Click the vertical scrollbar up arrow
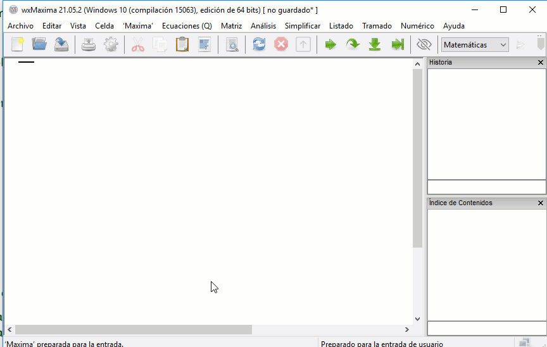547x347 pixels. [x=417, y=64]
